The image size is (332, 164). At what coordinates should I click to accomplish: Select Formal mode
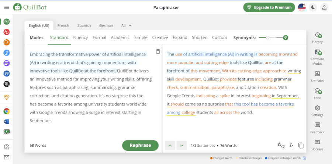coord(99,38)
